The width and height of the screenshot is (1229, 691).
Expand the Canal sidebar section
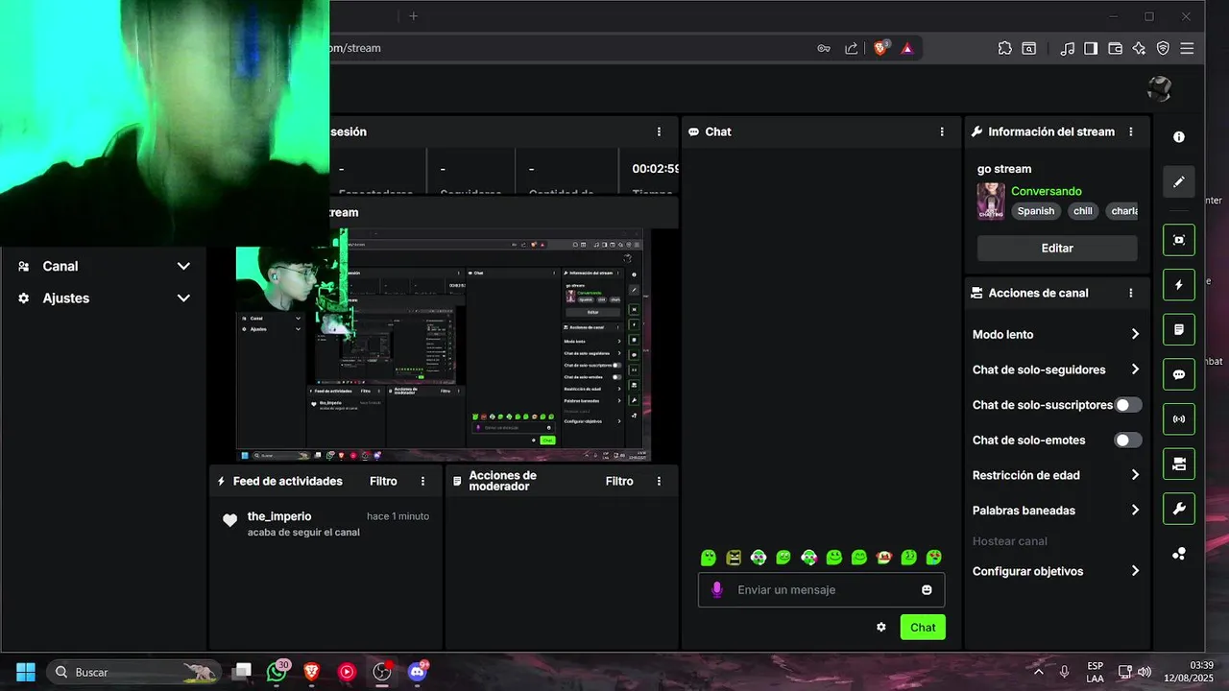104,266
